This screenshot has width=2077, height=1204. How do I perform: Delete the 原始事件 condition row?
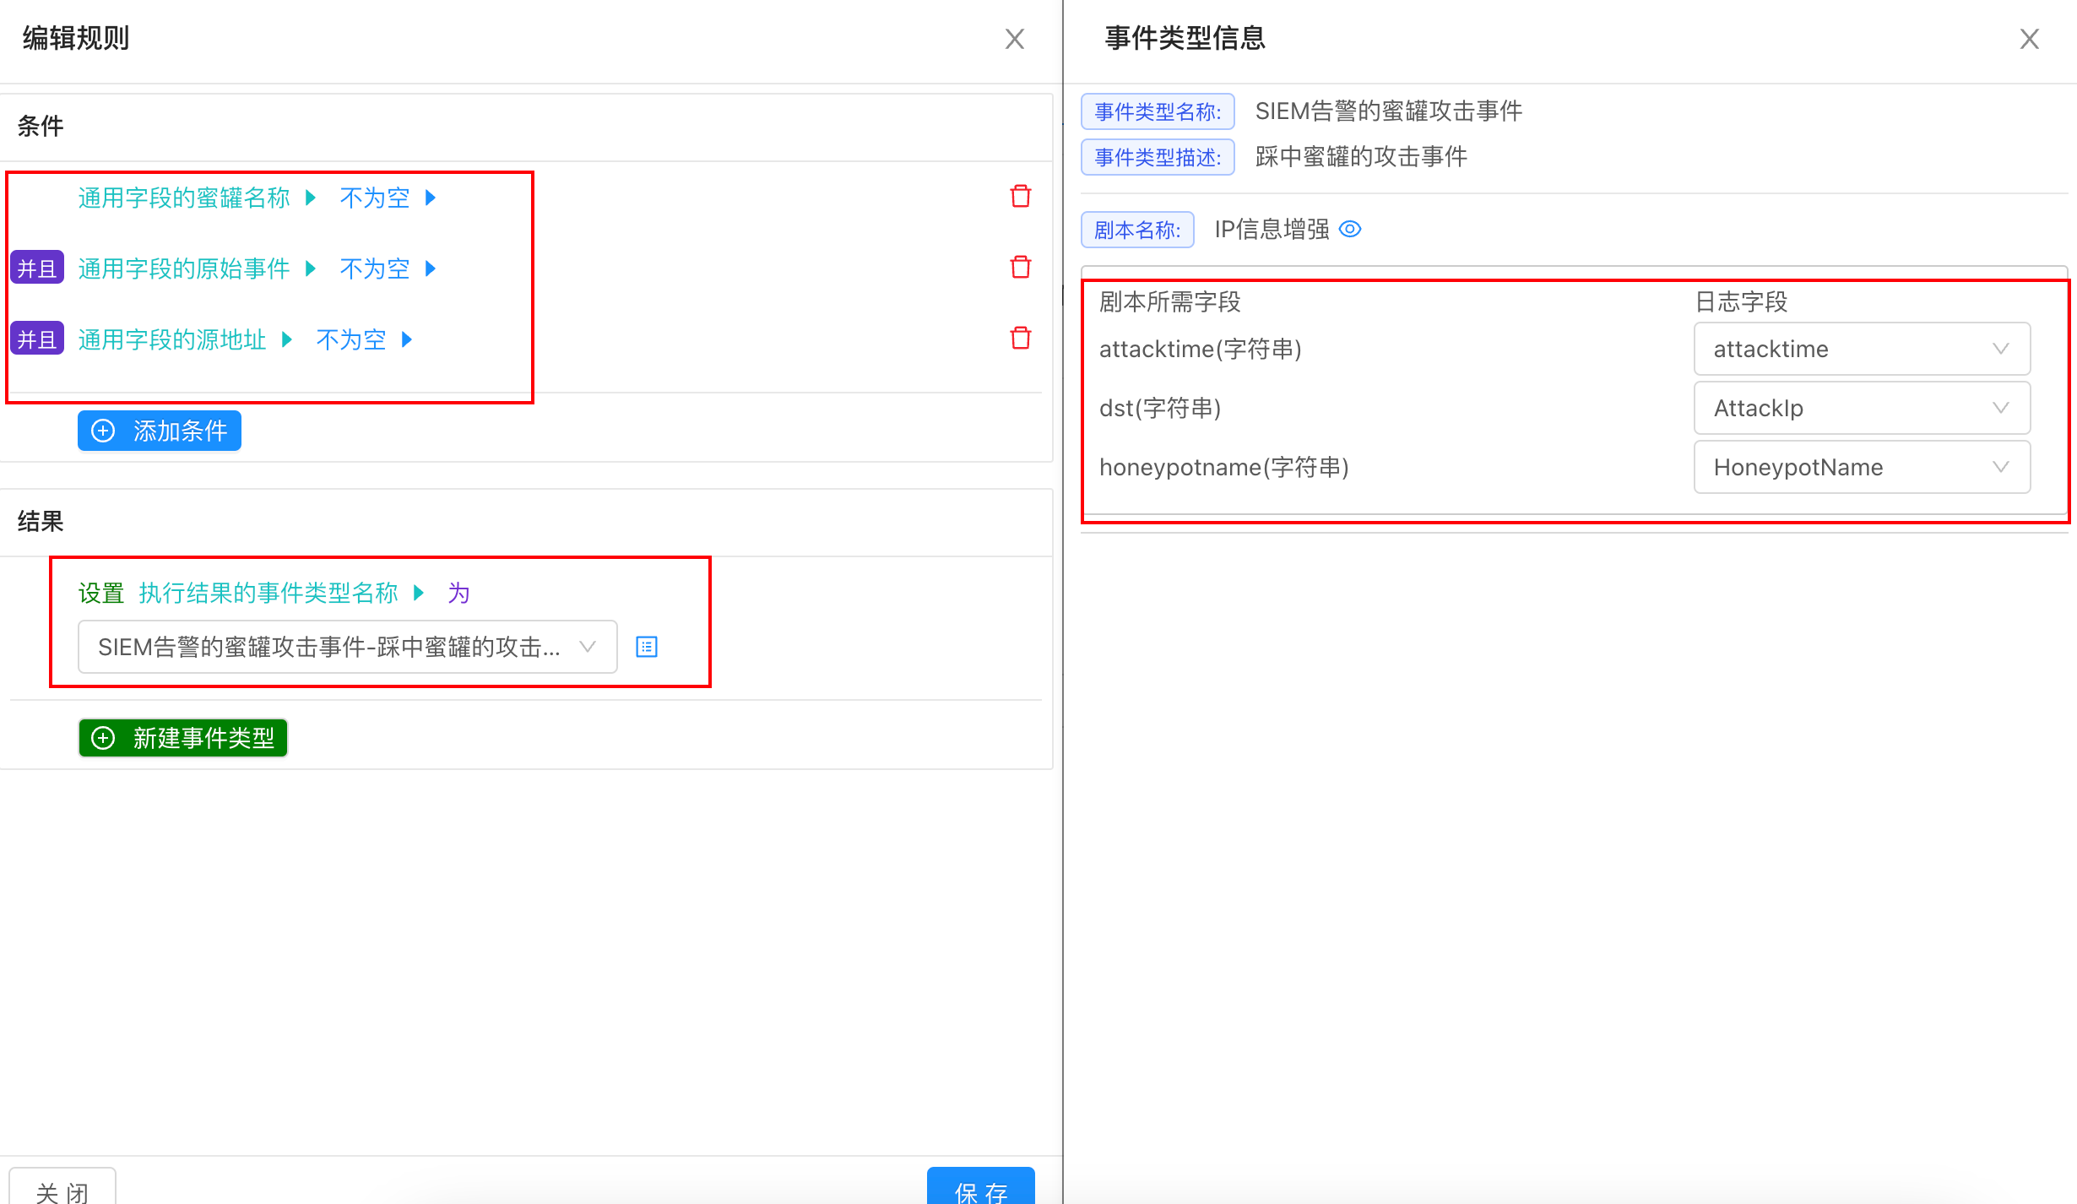pyautogui.click(x=1021, y=268)
